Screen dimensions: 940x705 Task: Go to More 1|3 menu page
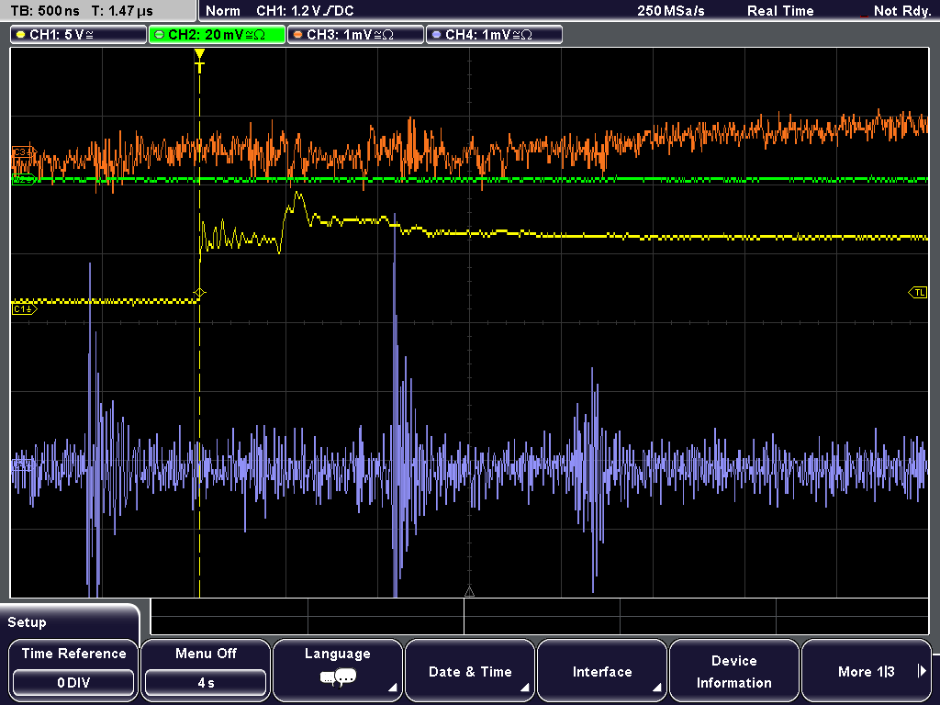coord(867,669)
